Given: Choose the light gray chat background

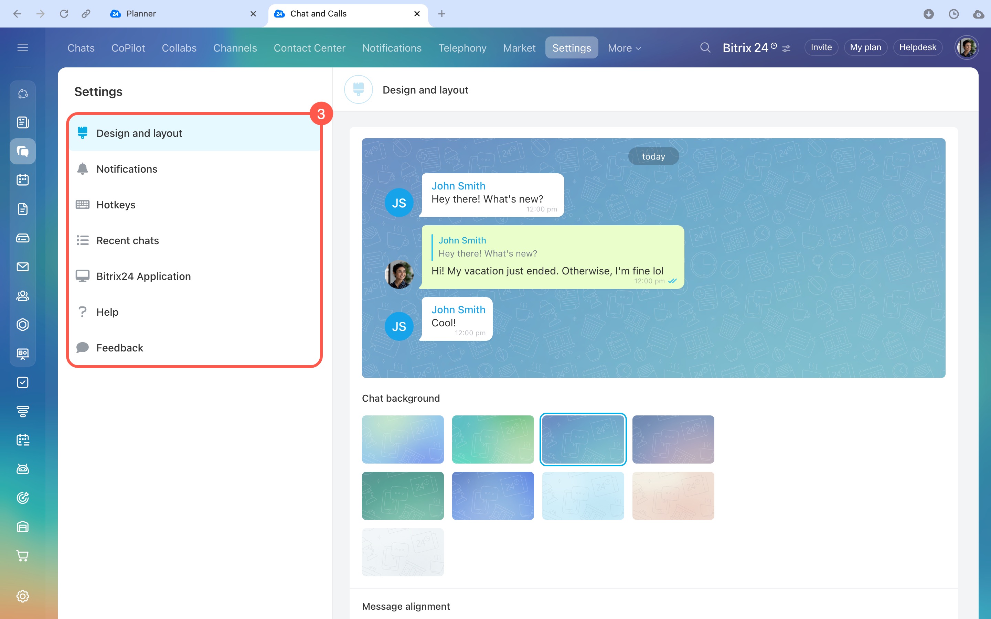Looking at the screenshot, I should (403, 552).
